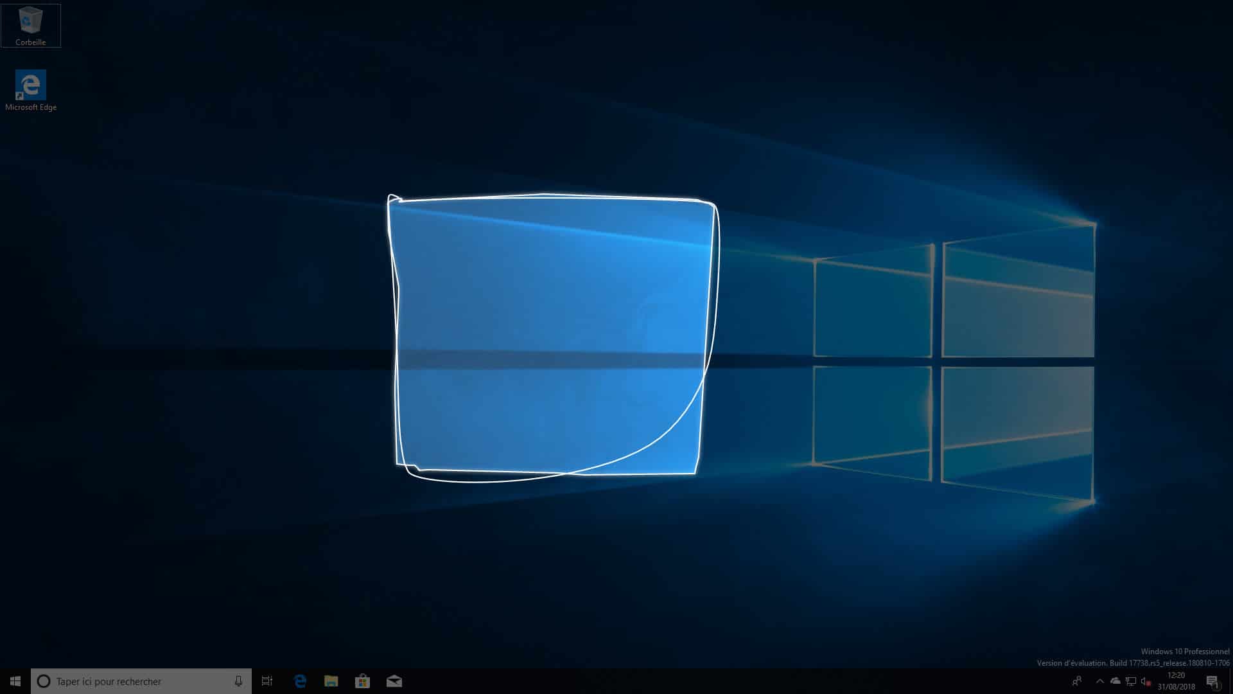Launch Edge from the taskbar
This screenshot has width=1233, height=694.
[299, 681]
